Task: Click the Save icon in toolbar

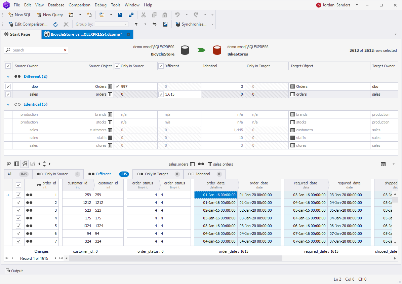Action: [120, 15]
